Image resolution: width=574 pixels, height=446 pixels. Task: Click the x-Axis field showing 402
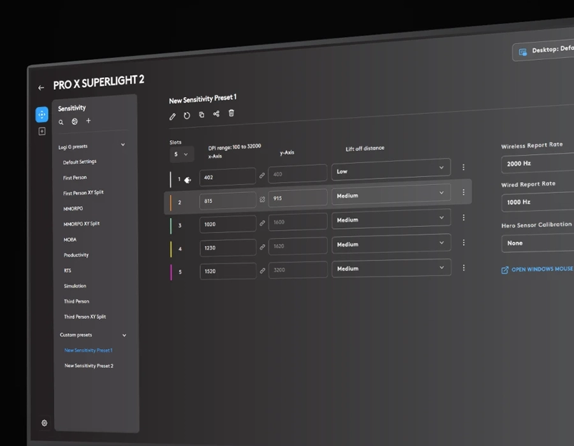(227, 177)
